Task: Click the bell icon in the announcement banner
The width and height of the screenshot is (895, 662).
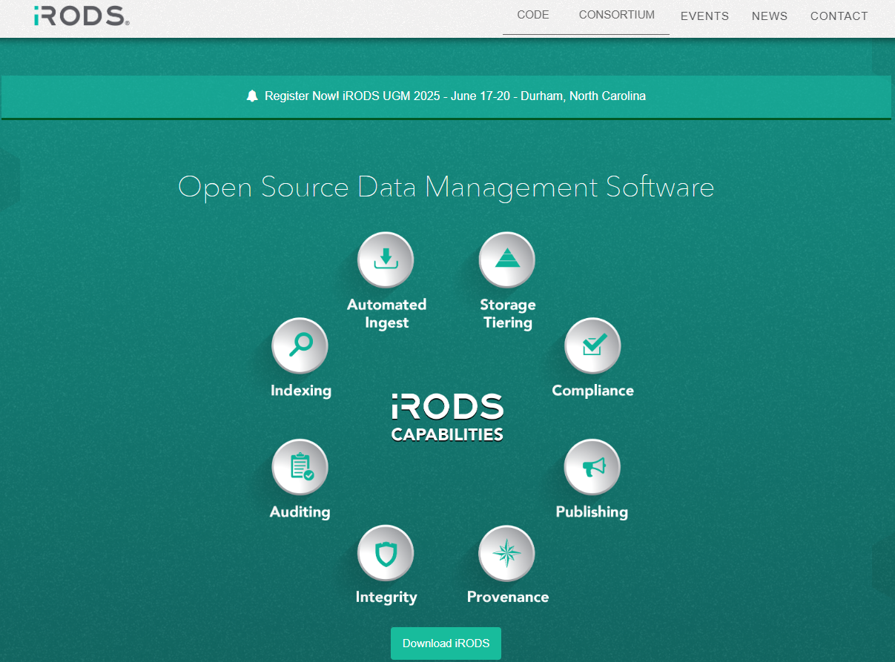Action: (252, 96)
